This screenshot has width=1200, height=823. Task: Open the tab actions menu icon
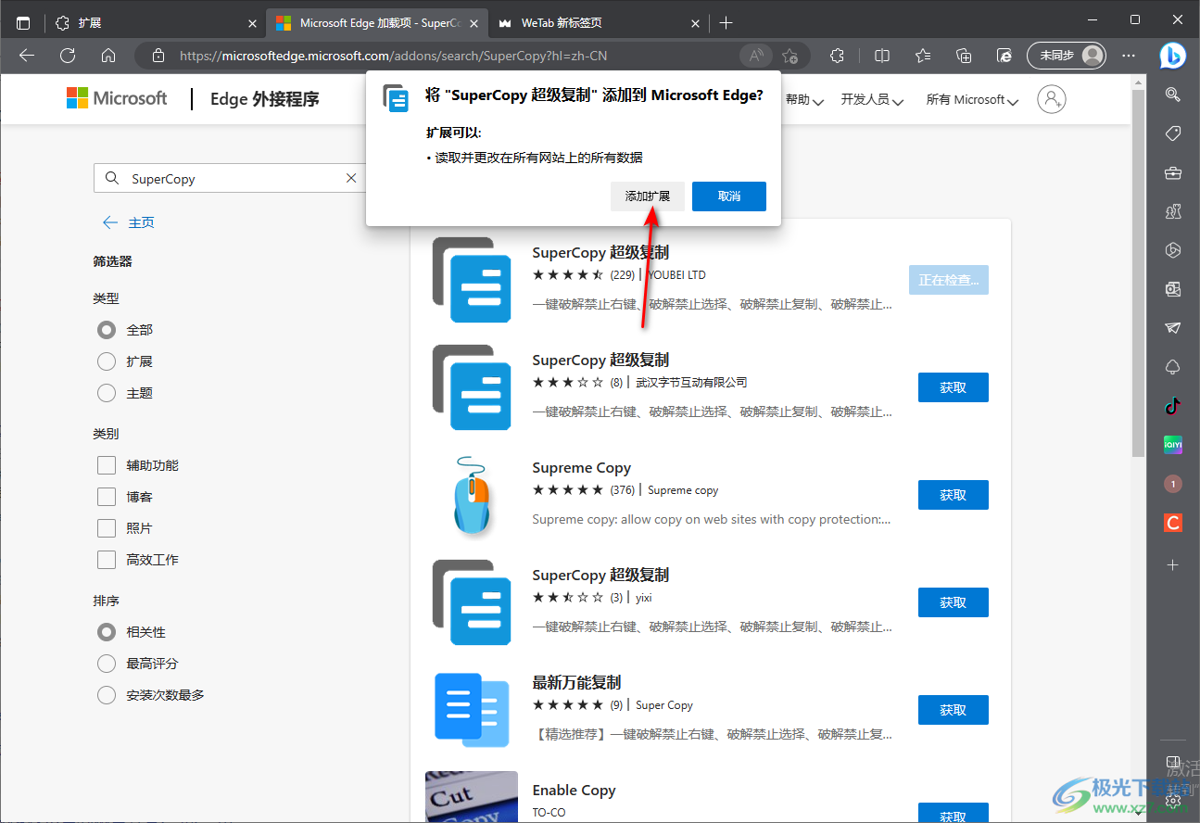[x=23, y=22]
